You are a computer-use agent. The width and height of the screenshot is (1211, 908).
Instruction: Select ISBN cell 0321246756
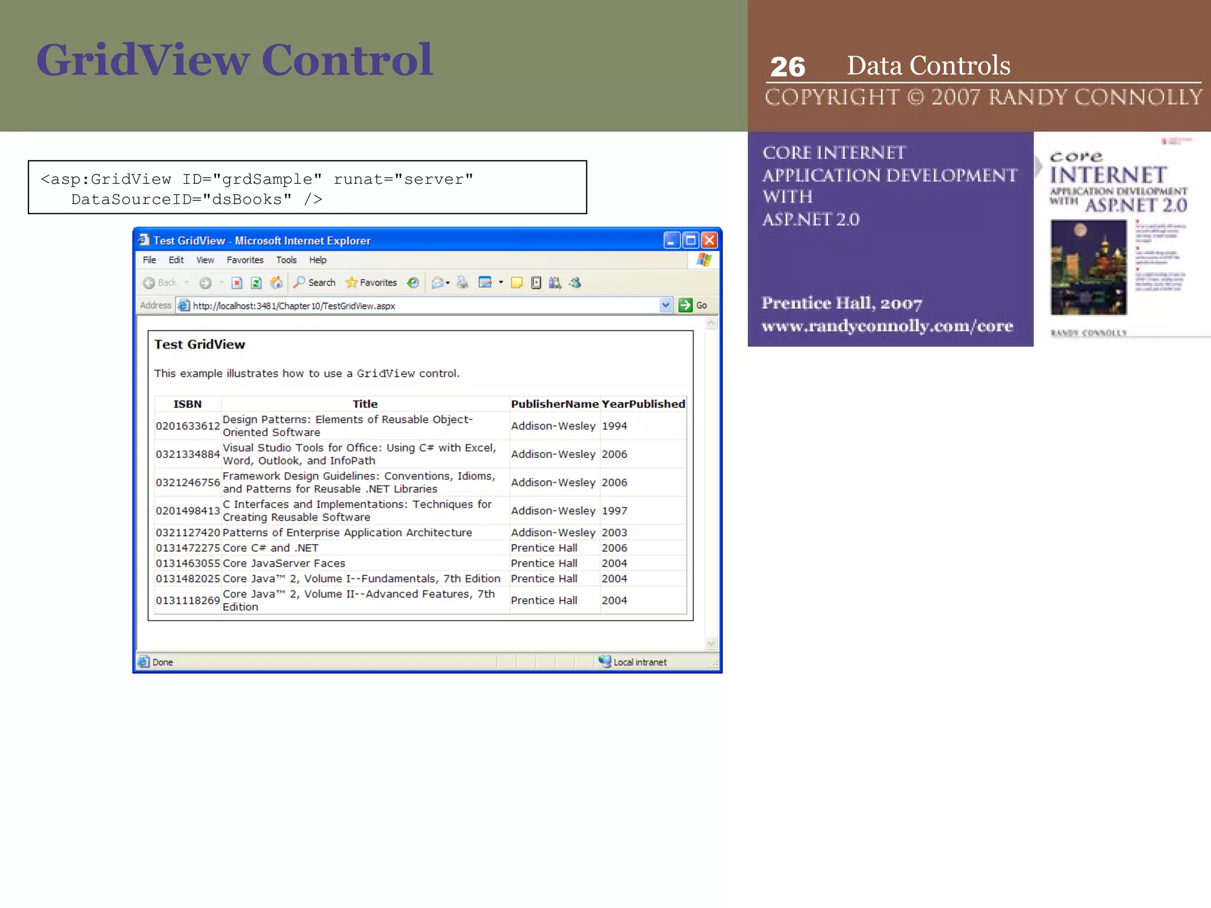(x=187, y=482)
